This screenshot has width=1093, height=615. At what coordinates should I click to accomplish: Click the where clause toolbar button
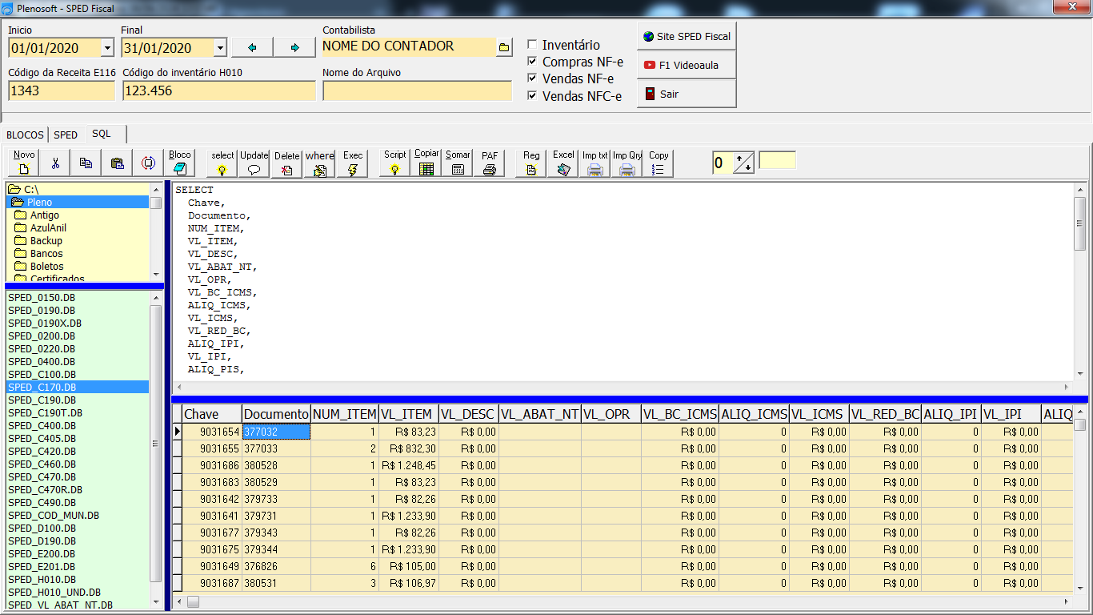click(320, 163)
